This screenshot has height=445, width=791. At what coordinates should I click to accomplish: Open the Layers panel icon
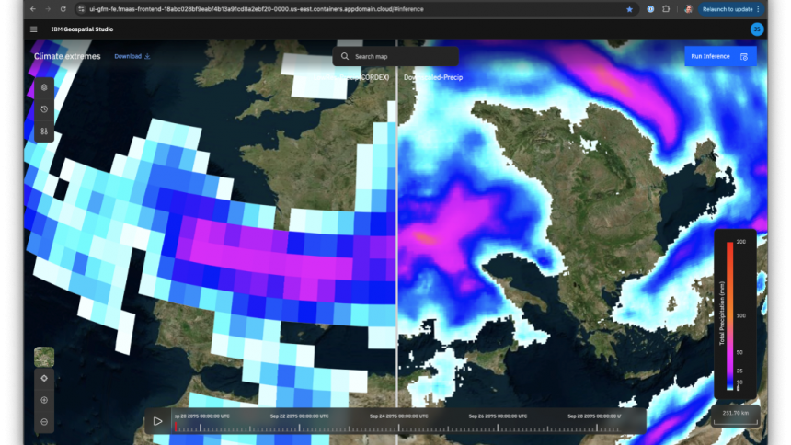pos(44,87)
